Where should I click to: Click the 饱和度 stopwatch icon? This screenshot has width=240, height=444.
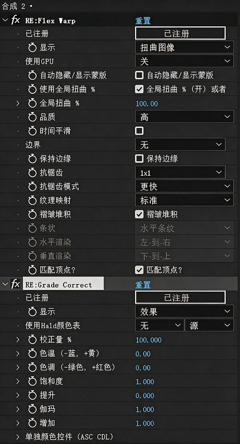tap(32, 381)
